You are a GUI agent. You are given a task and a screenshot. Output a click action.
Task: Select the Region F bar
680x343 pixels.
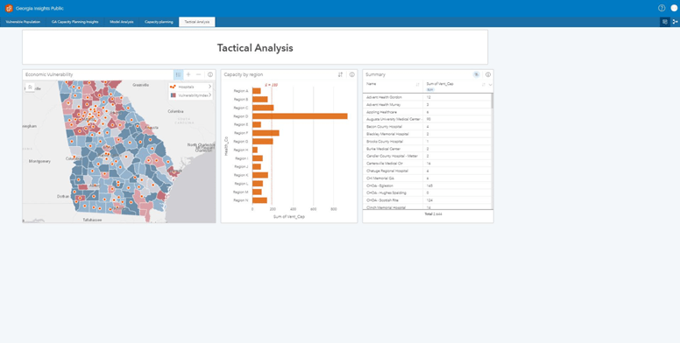(x=266, y=133)
